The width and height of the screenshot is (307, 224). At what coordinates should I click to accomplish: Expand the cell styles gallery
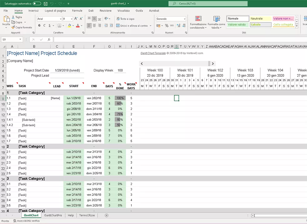tap(297, 26)
